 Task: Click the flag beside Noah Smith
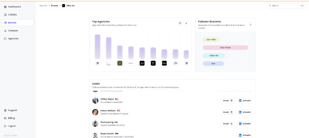[117, 134]
